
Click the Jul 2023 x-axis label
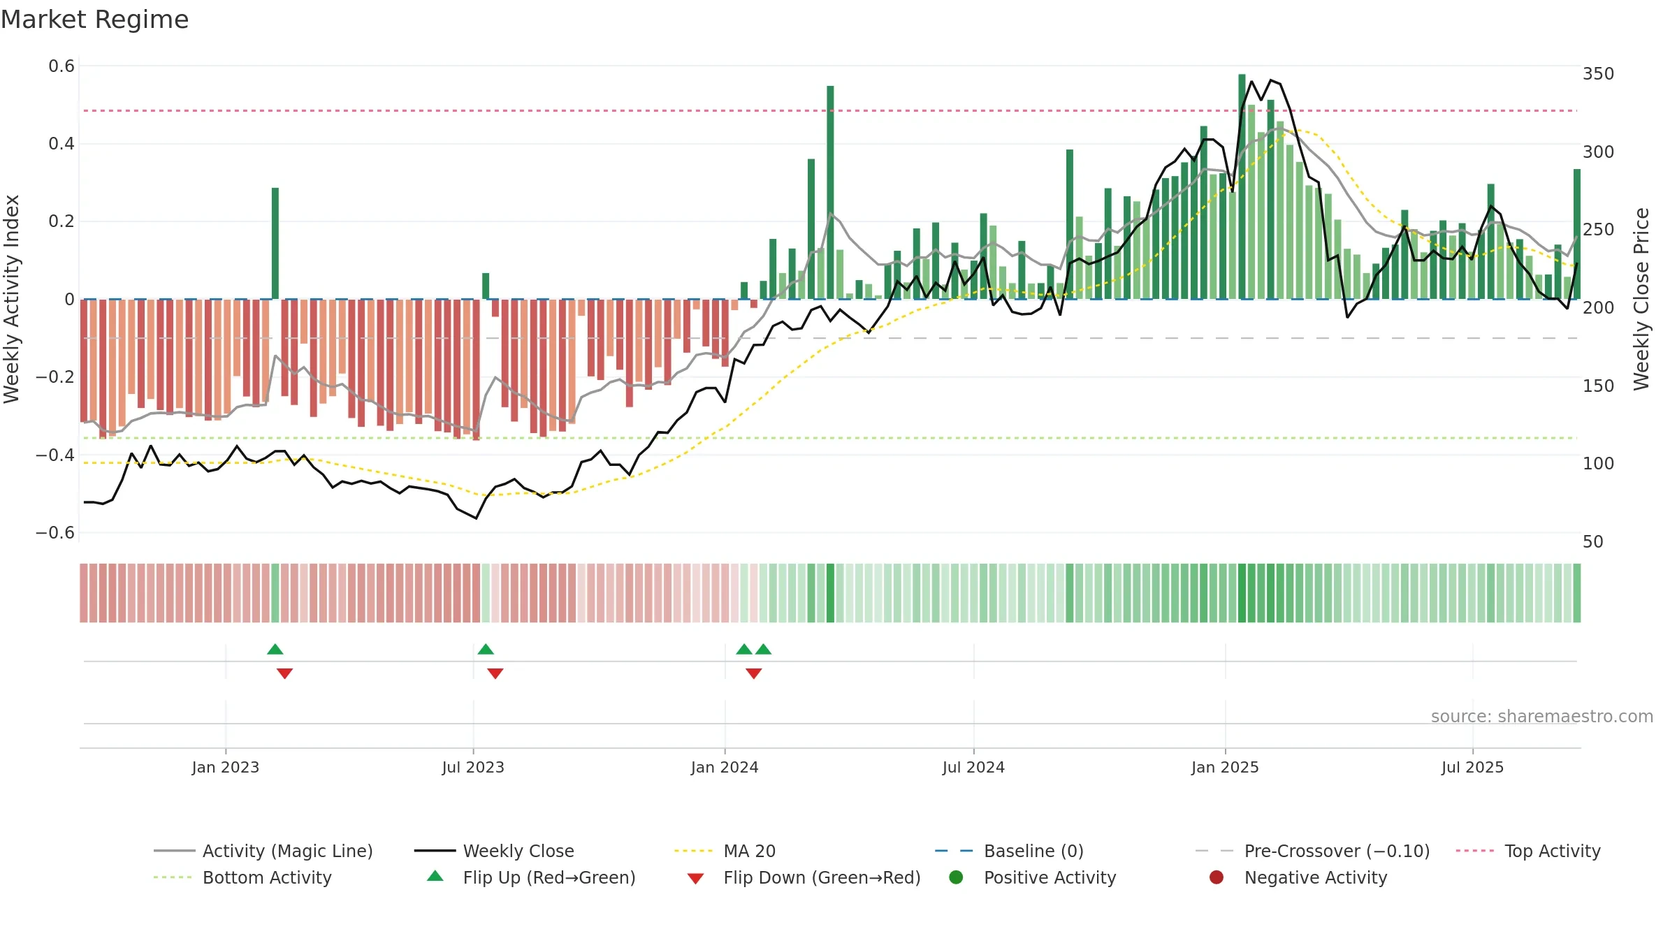click(473, 767)
